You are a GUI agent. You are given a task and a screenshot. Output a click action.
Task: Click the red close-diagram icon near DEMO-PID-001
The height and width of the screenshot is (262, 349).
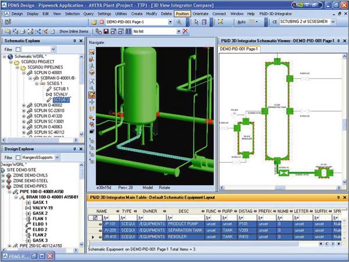tap(101, 22)
